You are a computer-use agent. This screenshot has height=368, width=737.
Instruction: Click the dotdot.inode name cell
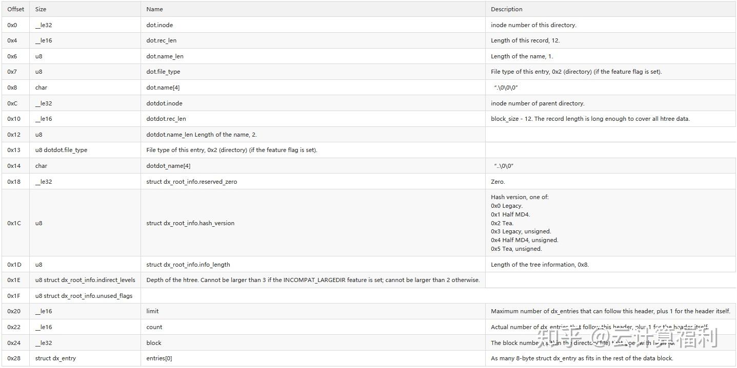pos(164,103)
